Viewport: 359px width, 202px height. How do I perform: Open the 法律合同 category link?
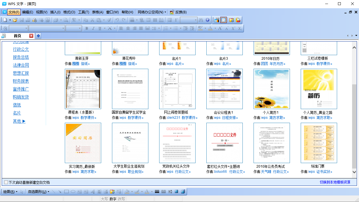tap(21, 65)
